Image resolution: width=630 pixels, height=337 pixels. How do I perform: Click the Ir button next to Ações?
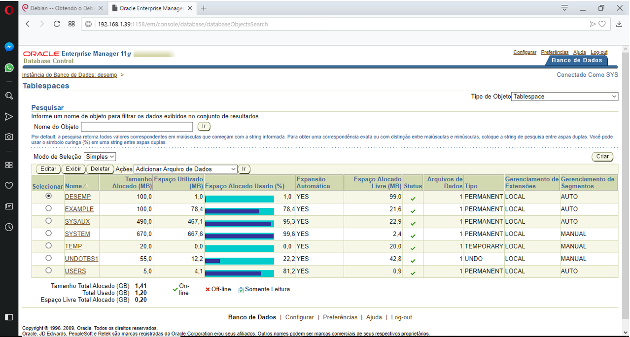pyautogui.click(x=244, y=169)
